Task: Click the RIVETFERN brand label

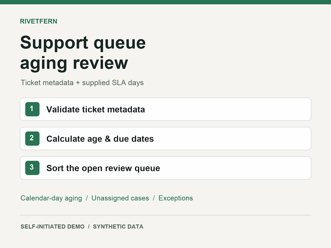Action: (39, 21)
